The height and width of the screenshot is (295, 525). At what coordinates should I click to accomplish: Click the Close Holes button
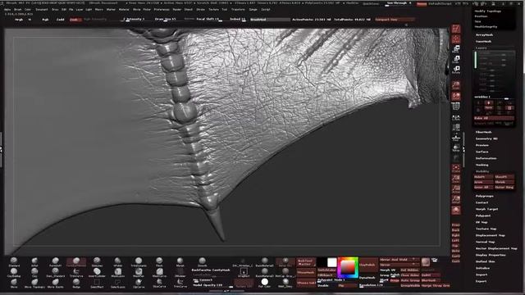click(409, 275)
